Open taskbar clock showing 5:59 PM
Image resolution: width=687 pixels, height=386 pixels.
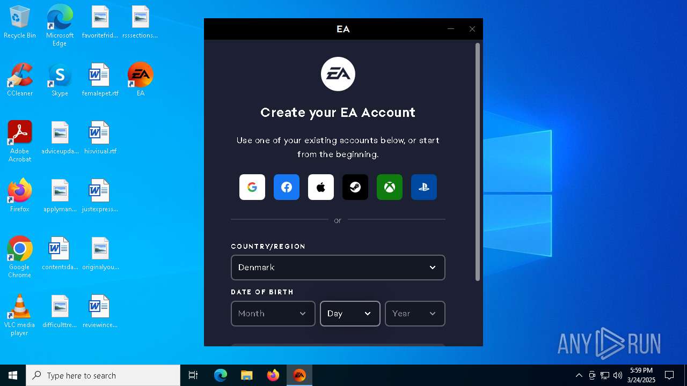pos(641,375)
